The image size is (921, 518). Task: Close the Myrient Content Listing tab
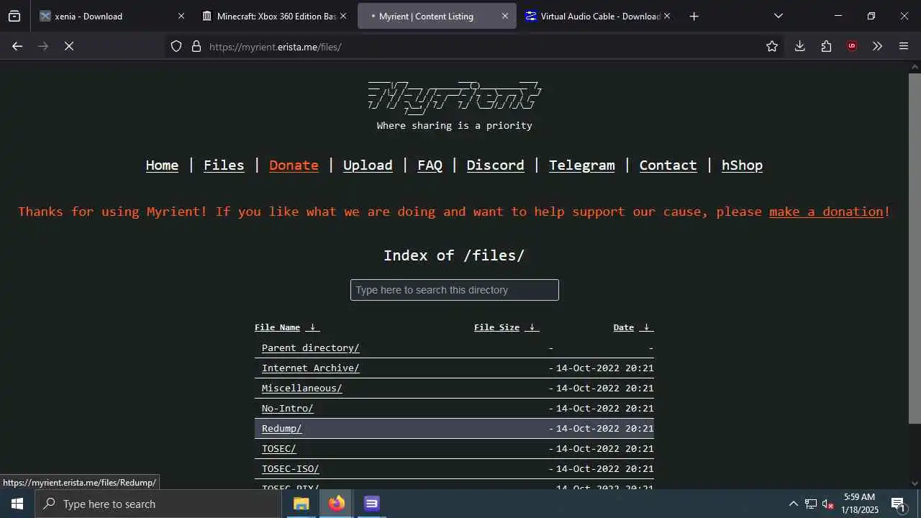(x=505, y=16)
